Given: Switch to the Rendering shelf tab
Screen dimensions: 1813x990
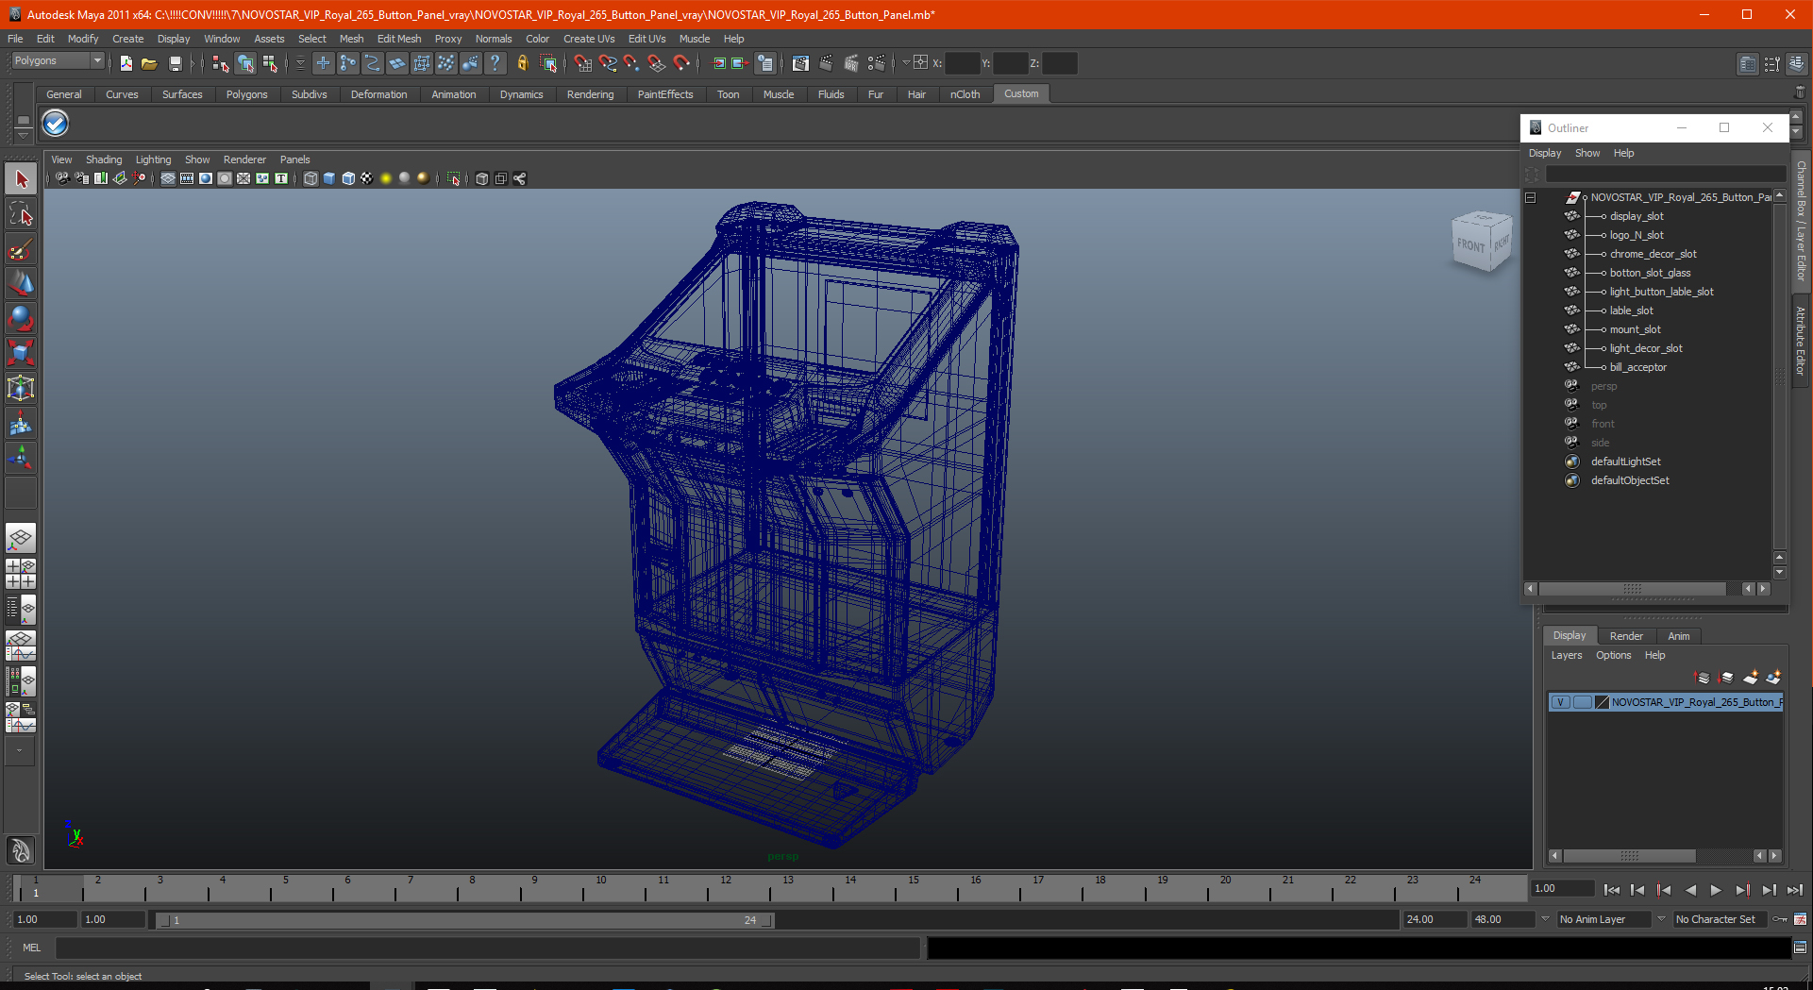Looking at the screenshot, I should [590, 94].
